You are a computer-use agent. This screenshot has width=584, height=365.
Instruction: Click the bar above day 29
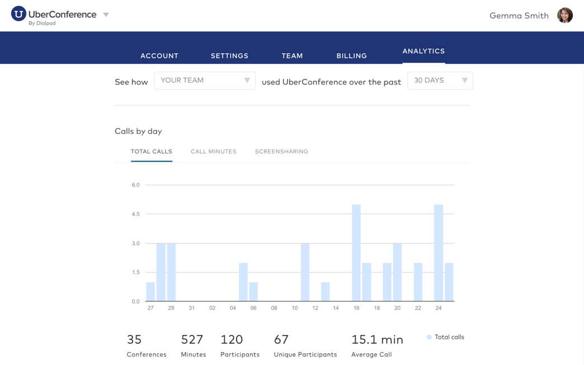coord(171,272)
